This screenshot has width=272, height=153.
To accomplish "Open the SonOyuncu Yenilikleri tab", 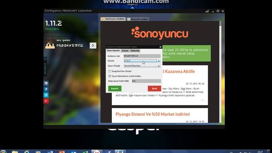I will tap(113, 19).
